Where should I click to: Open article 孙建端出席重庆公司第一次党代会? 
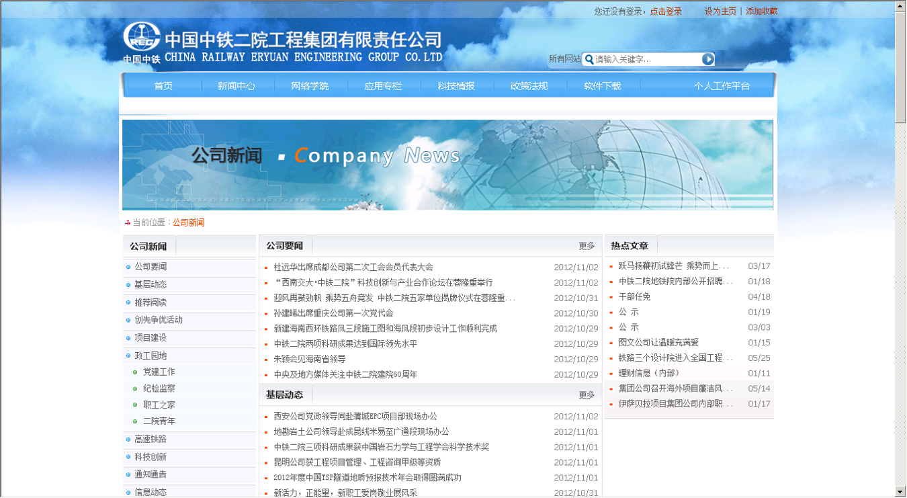click(x=333, y=313)
